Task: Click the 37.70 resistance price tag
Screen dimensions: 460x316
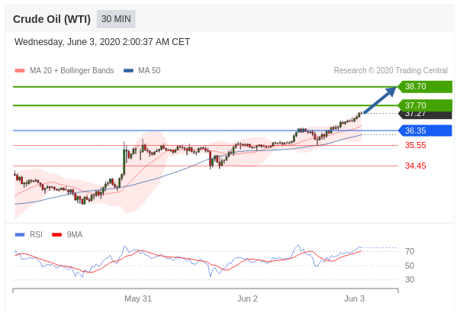Action: coord(424,105)
